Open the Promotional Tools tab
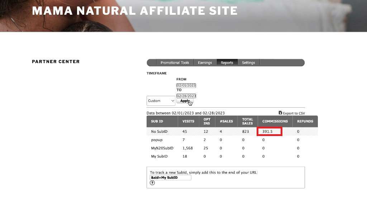Image resolution: width=367 pixels, height=211 pixels. [x=175, y=62]
